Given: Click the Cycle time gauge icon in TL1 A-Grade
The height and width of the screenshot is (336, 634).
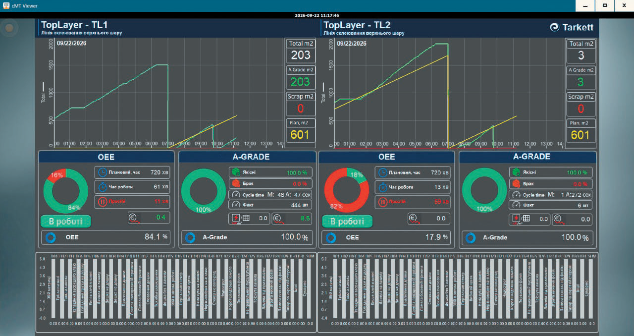Looking at the screenshot, I should coord(236,194).
